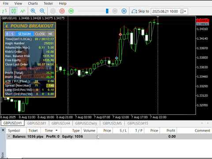Switch to line chart view
The height and width of the screenshot is (159, 212).
(23, 11)
